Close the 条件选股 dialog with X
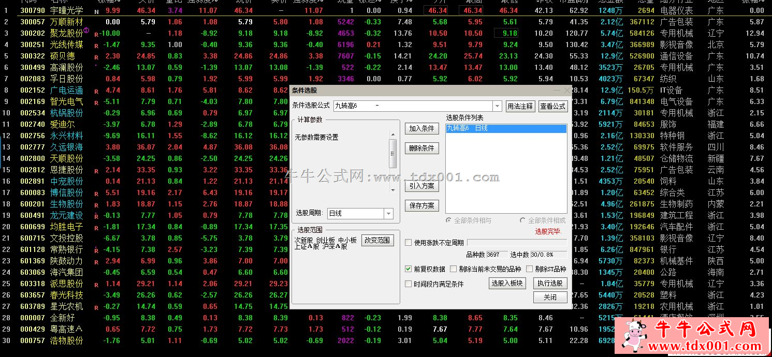Screen dimensions: 772x357 [x=566, y=90]
